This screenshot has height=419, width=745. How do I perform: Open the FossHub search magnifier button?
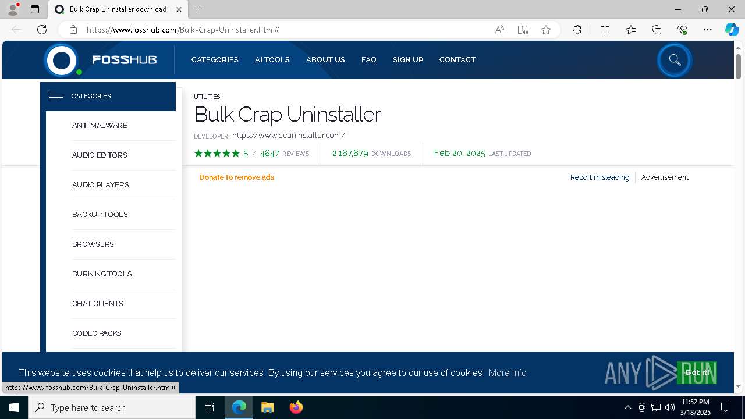675,60
